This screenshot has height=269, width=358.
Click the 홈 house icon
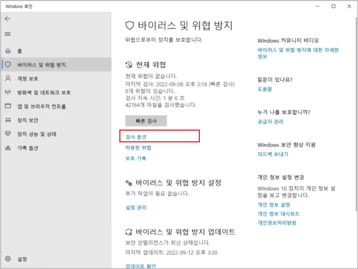(8, 51)
